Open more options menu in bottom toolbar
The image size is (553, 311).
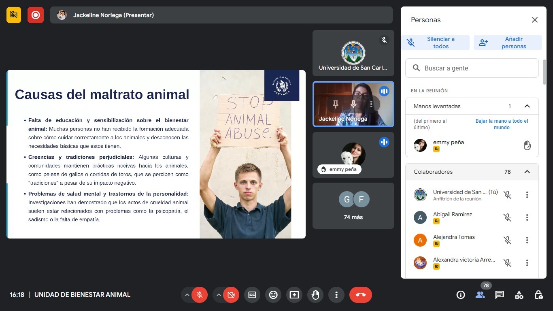[x=336, y=295]
